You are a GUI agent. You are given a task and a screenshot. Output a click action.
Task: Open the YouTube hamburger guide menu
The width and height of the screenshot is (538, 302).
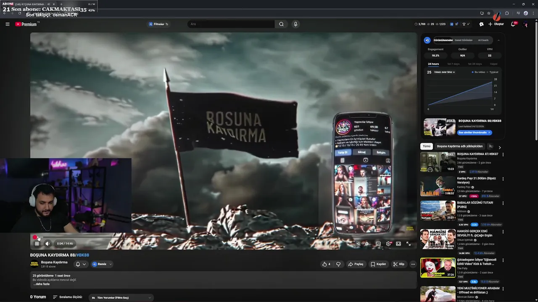pyautogui.click(x=8, y=24)
